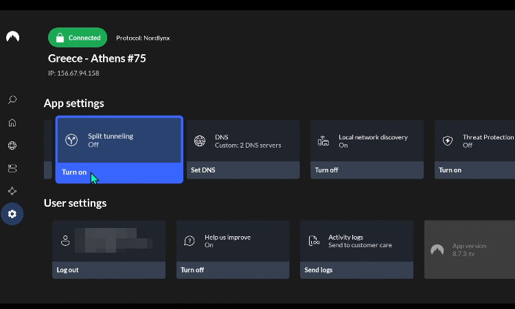Click the 'Activity logs' label

(x=346, y=237)
